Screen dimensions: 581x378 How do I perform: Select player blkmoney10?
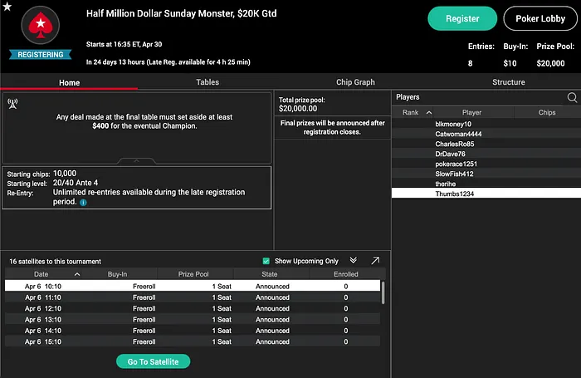tap(486, 124)
